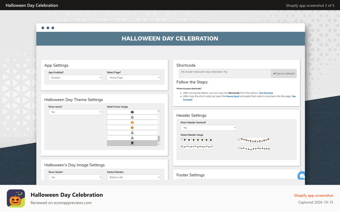The width and height of the screenshot is (340, 212).
Task: Click 'Halloween's Day Image Settings' heading
Action: click(75, 165)
